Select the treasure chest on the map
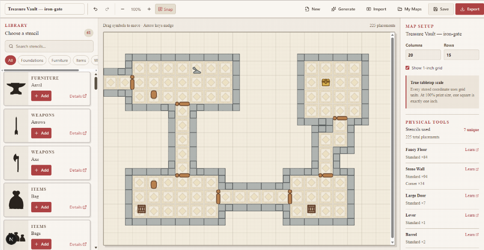 (x=326, y=82)
